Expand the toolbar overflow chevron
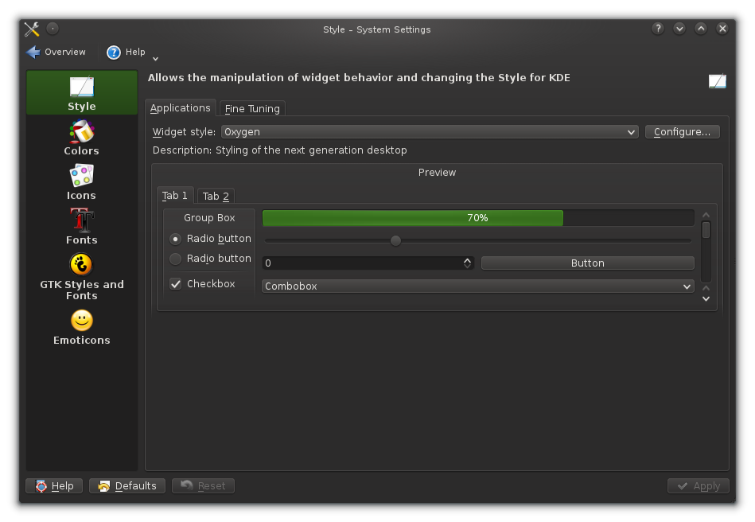This screenshot has width=755, height=522. (155, 59)
